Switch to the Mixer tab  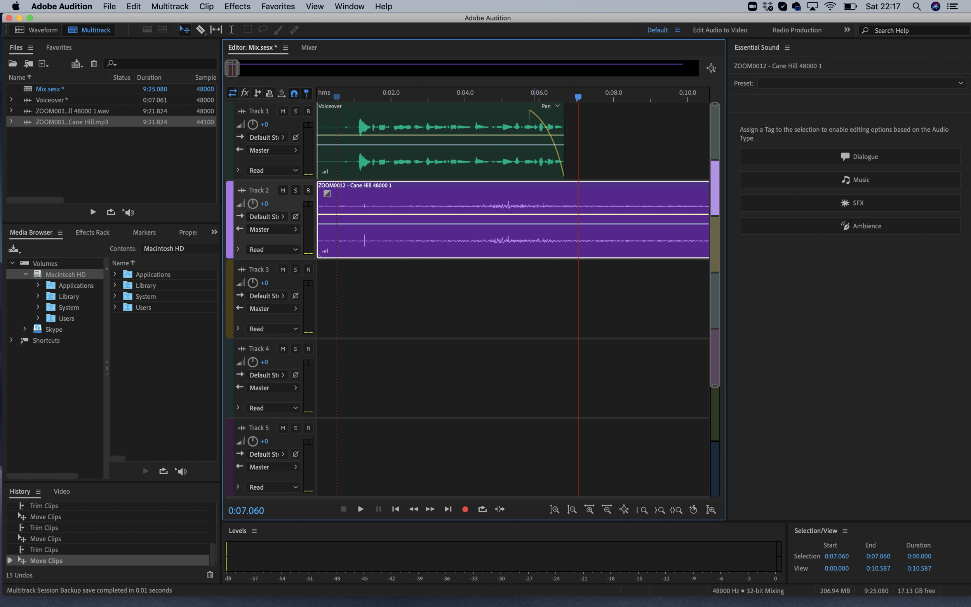[x=309, y=47]
